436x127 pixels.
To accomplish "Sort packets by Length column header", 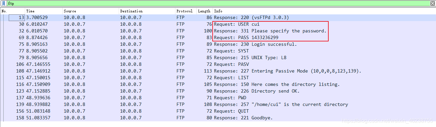I will (205, 11).
